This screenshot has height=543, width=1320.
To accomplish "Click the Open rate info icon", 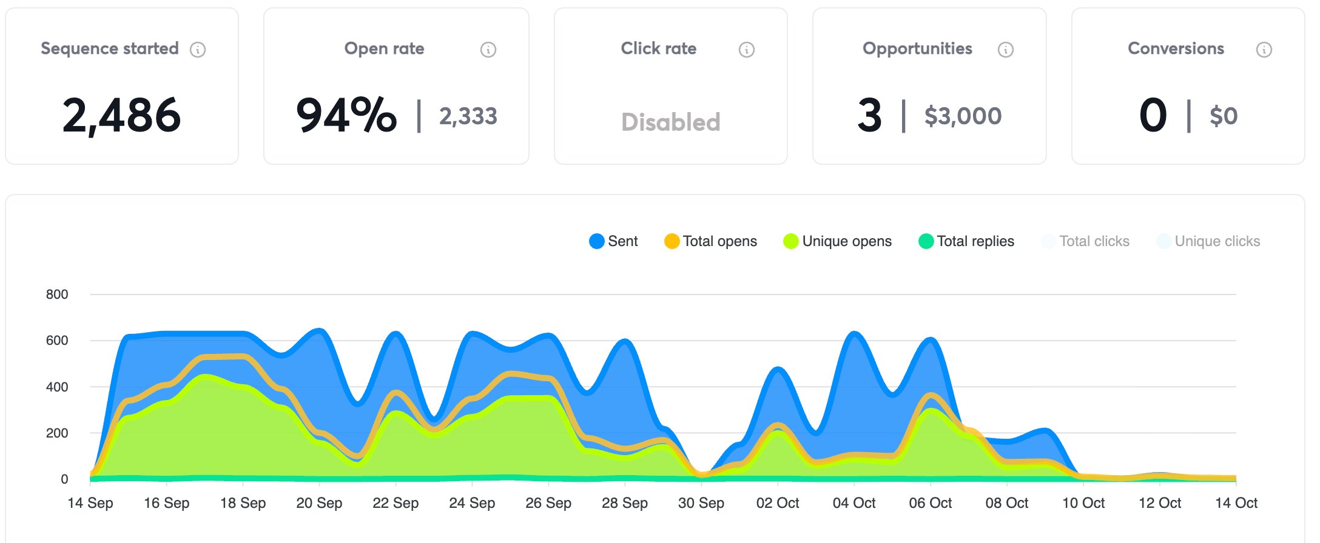I will click(488, 50).
